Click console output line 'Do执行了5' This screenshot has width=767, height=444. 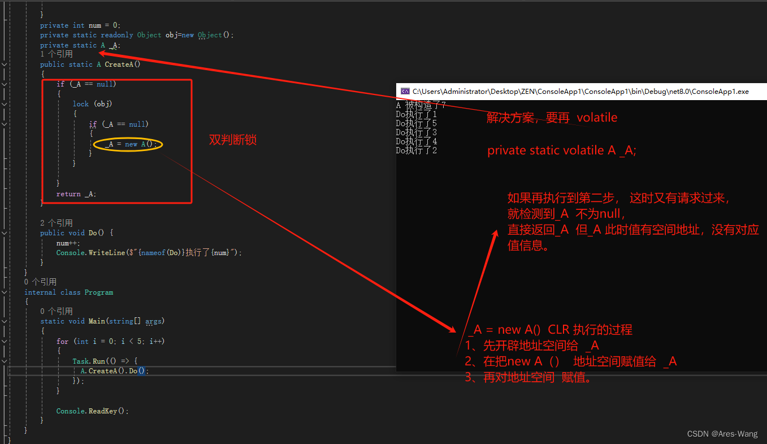[417, 123]
